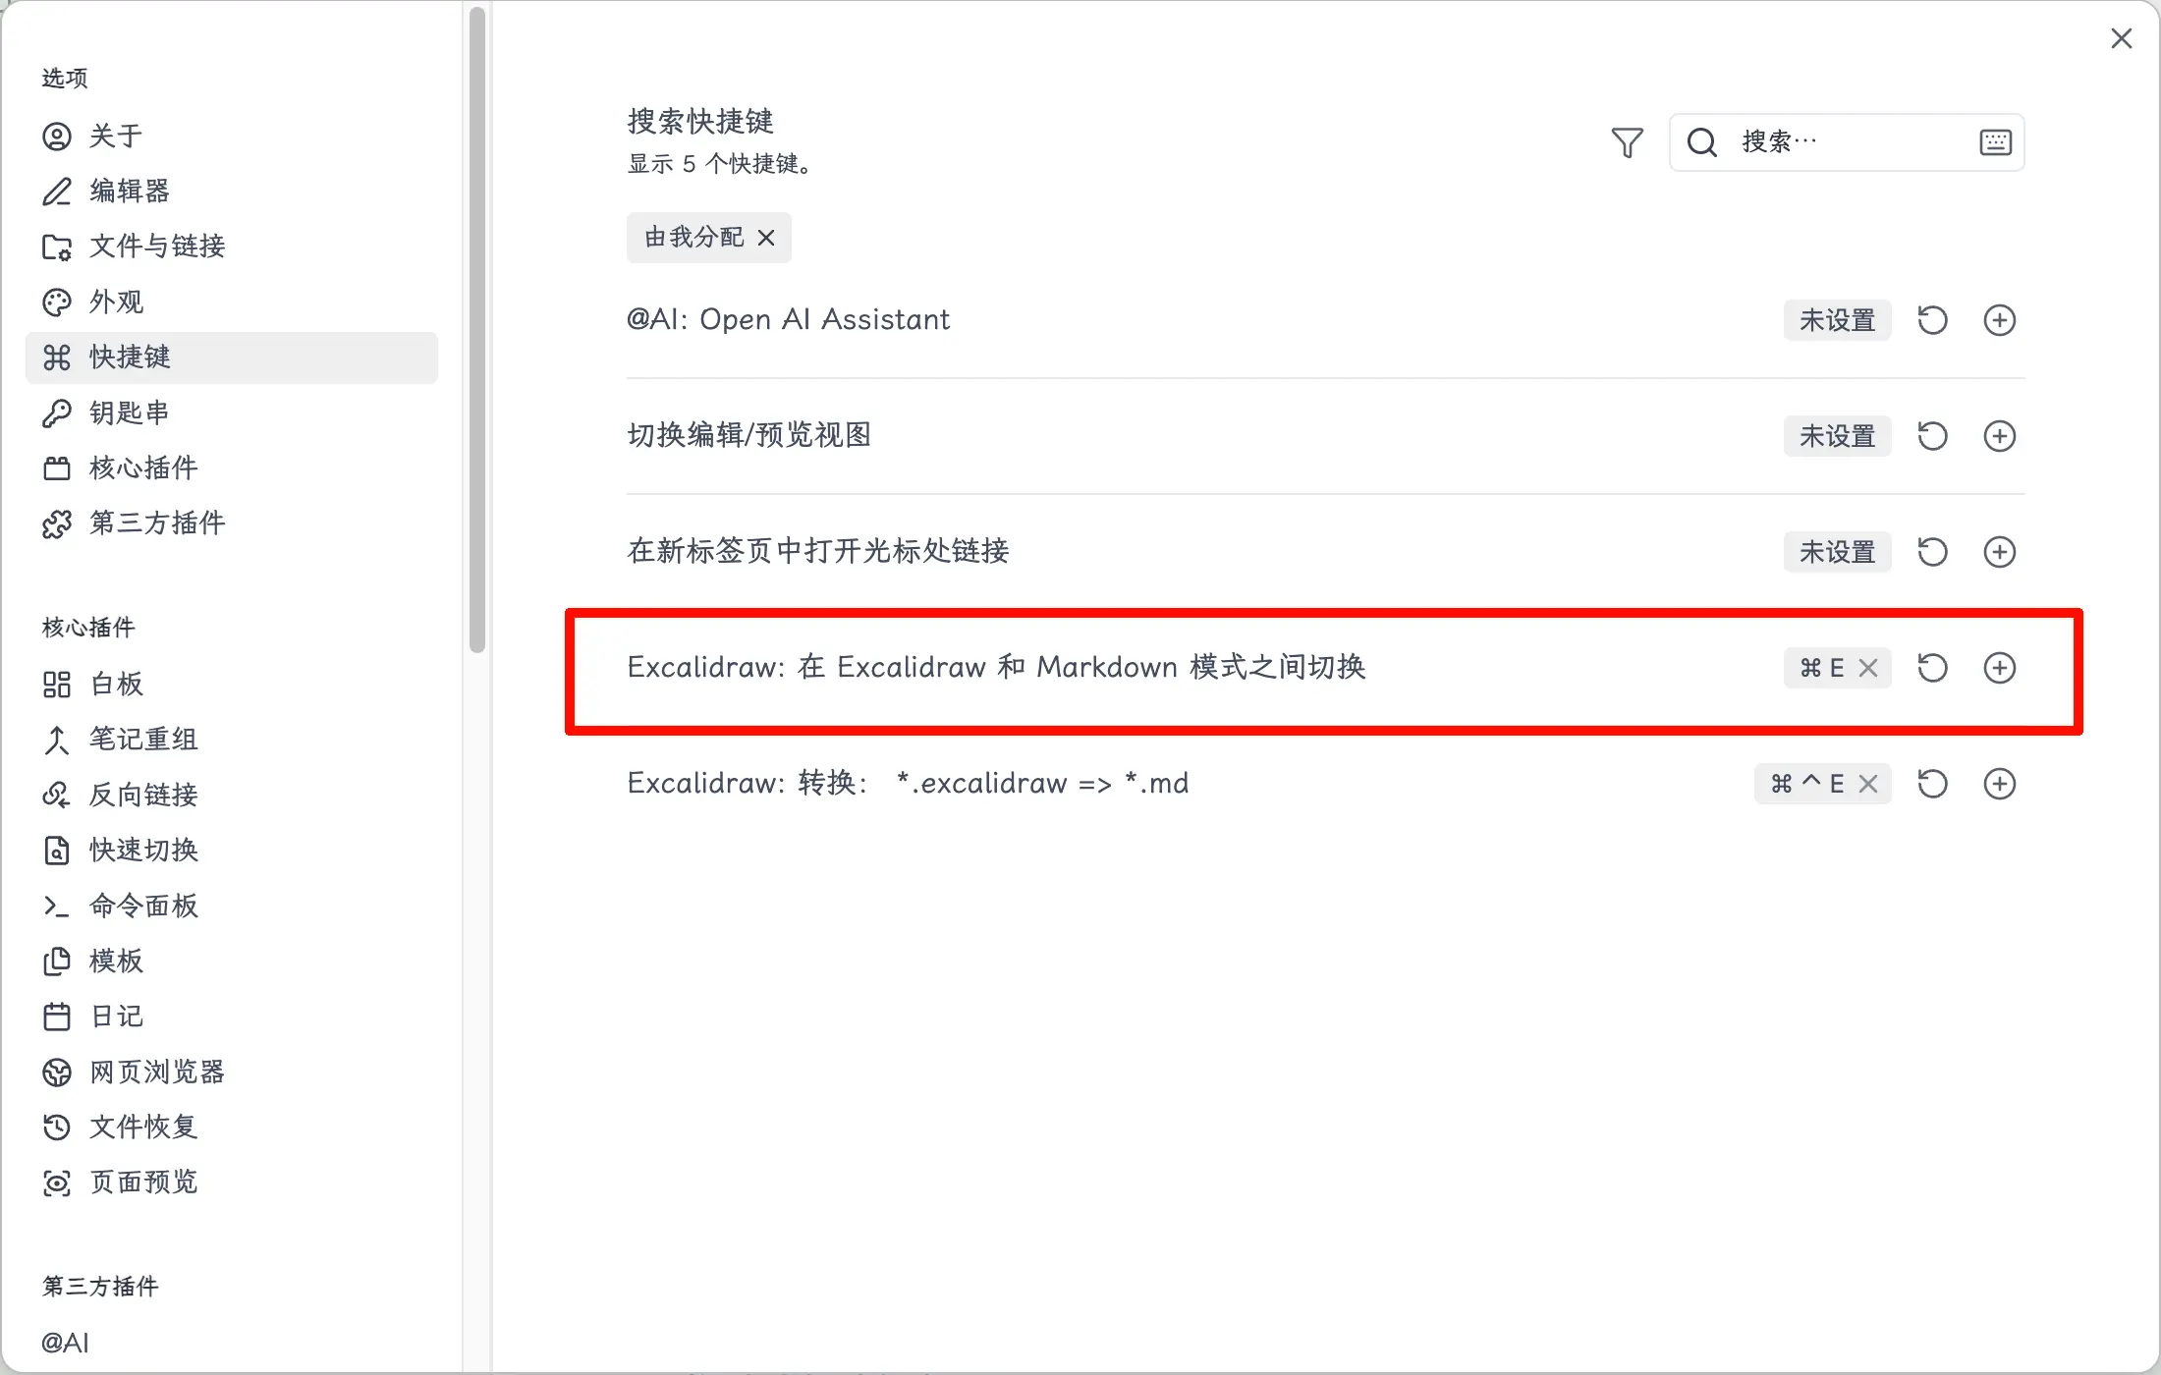This screenshot has width=2161, height=1375.
Task: Add another hotkey for Excalidraw 转换 command
Action: pyautogui.click(x=1999, y=784)
